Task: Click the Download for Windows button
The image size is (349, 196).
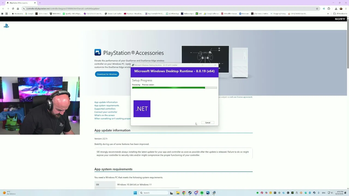Action: [107, 74]
